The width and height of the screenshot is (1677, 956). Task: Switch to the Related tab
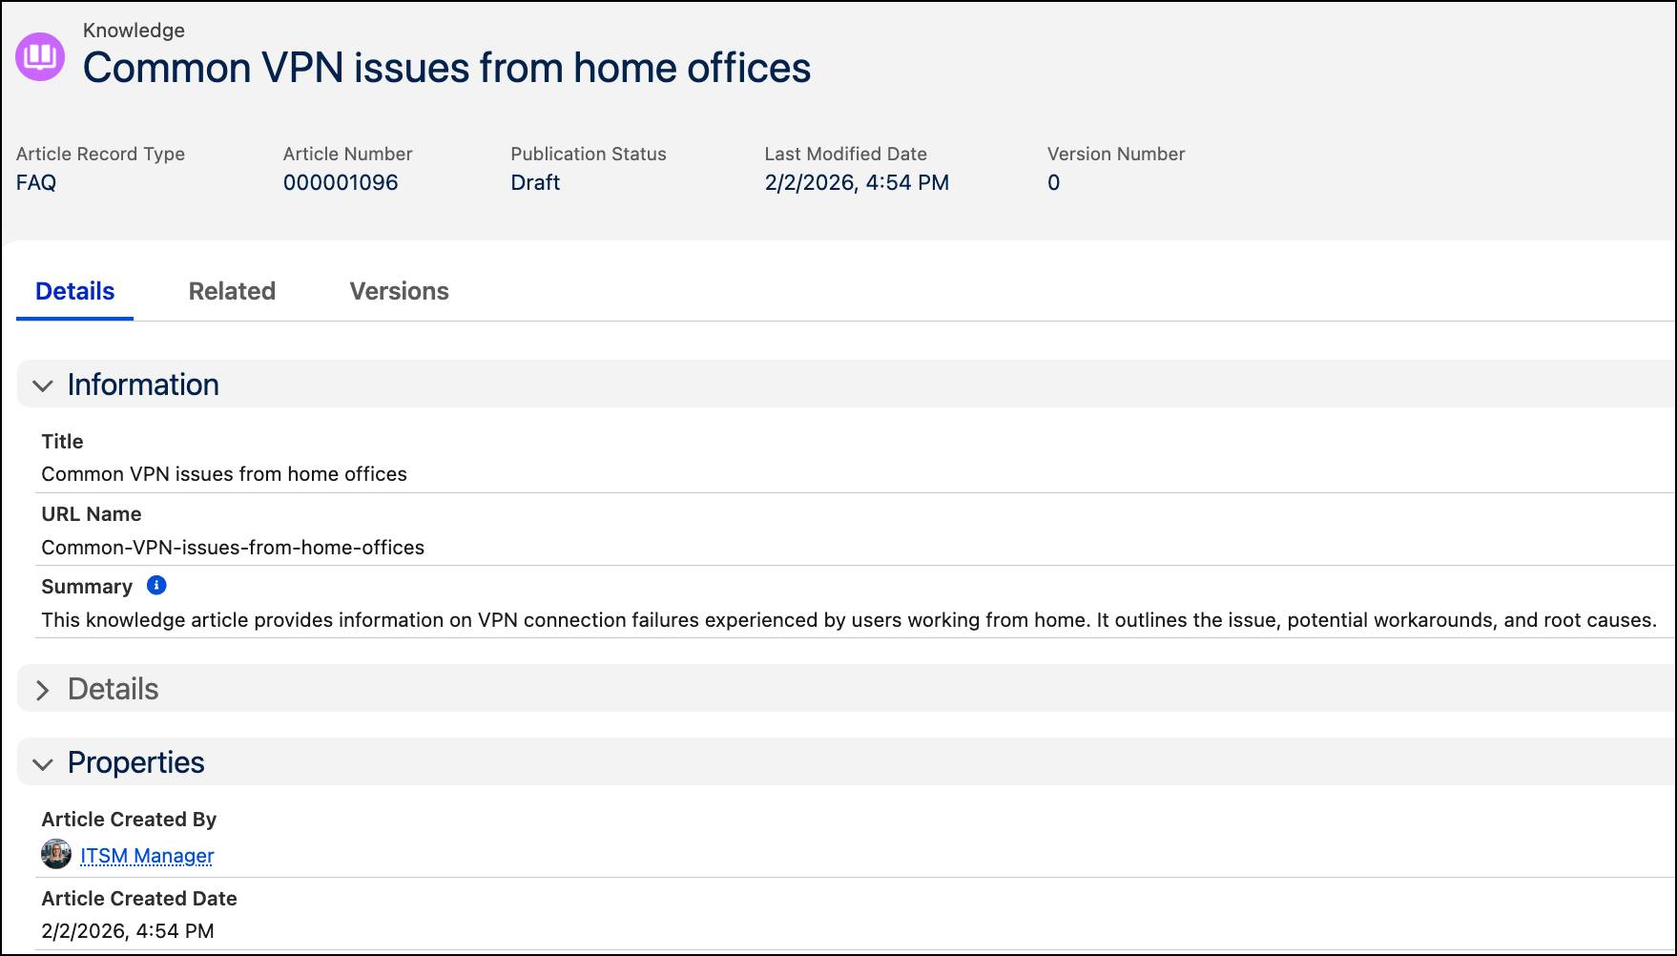tap(232, 291)
